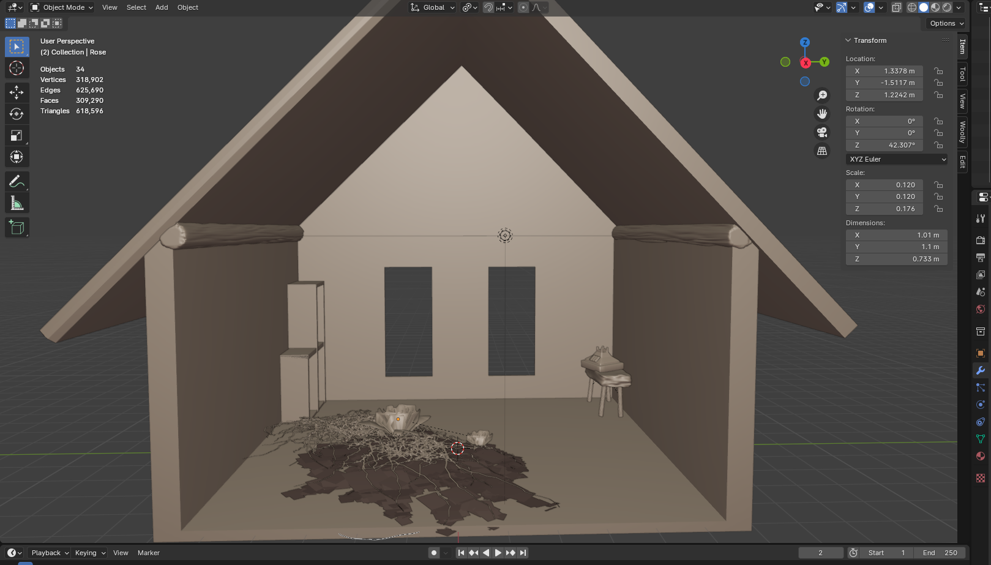991x565 pixels.
Task: Toggle auto keying record button
Action: click(x=434, y=553)
